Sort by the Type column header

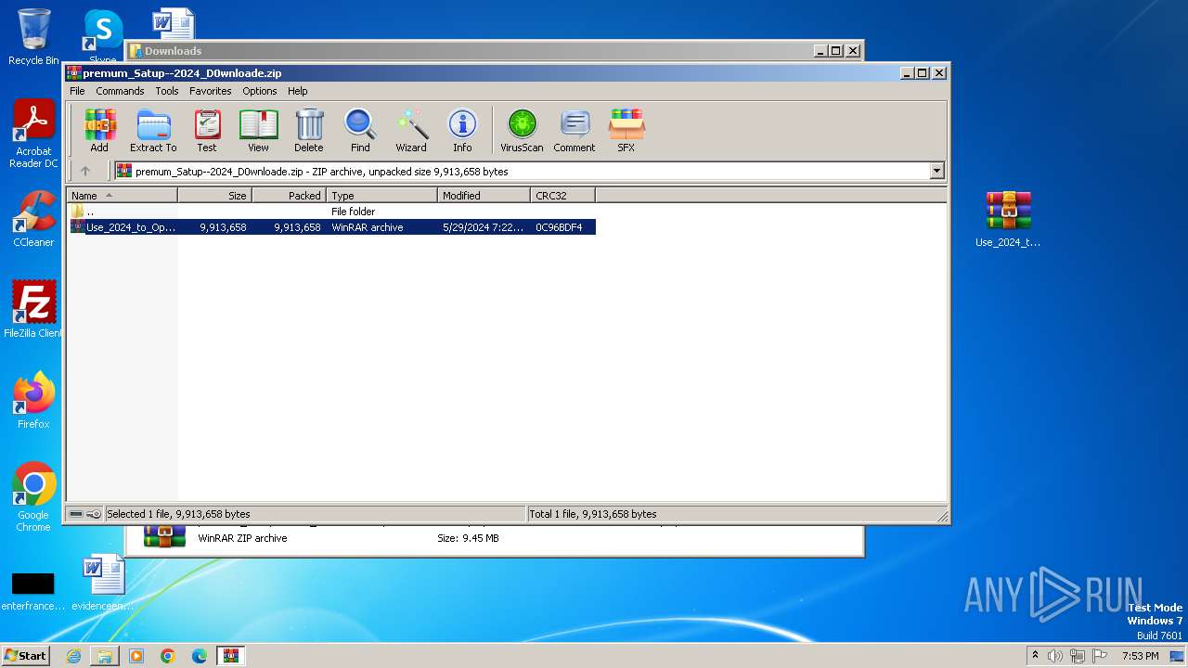(x=381, y=196)
